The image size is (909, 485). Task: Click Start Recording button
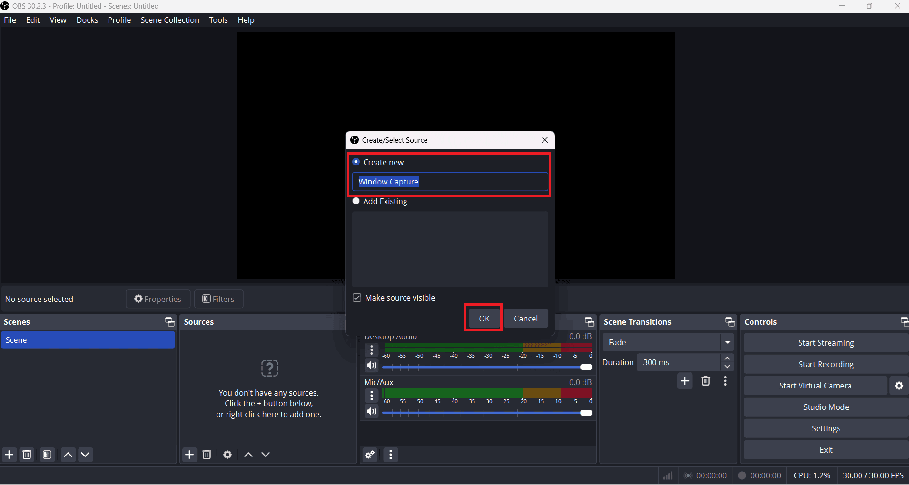pos(826,364)
